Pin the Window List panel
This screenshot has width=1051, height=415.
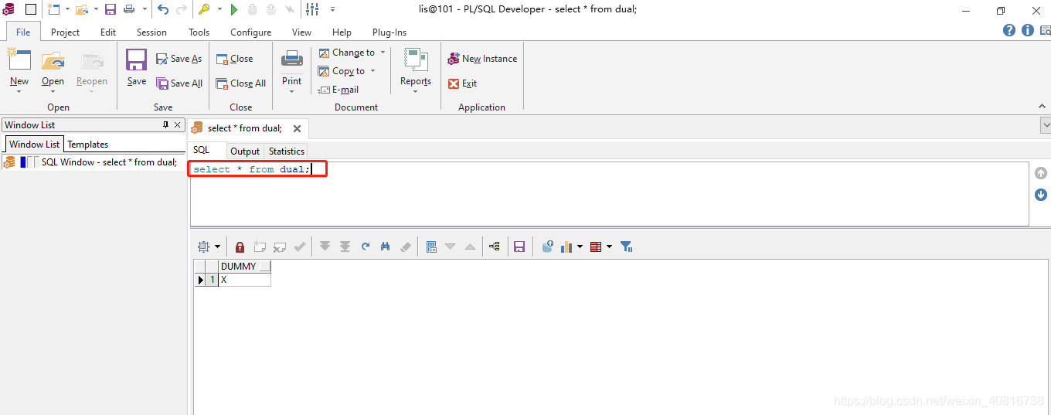tap(165, 124)
